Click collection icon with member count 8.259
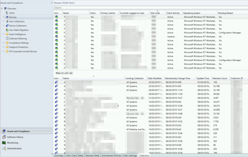 [56, 129]
